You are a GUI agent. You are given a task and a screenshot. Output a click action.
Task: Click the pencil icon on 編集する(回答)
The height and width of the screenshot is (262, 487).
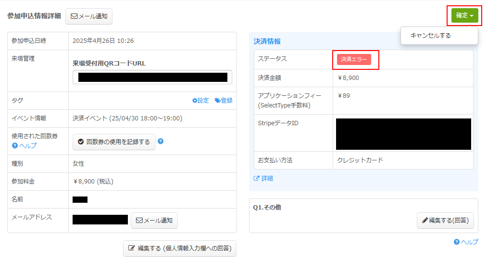coord(425,220)
